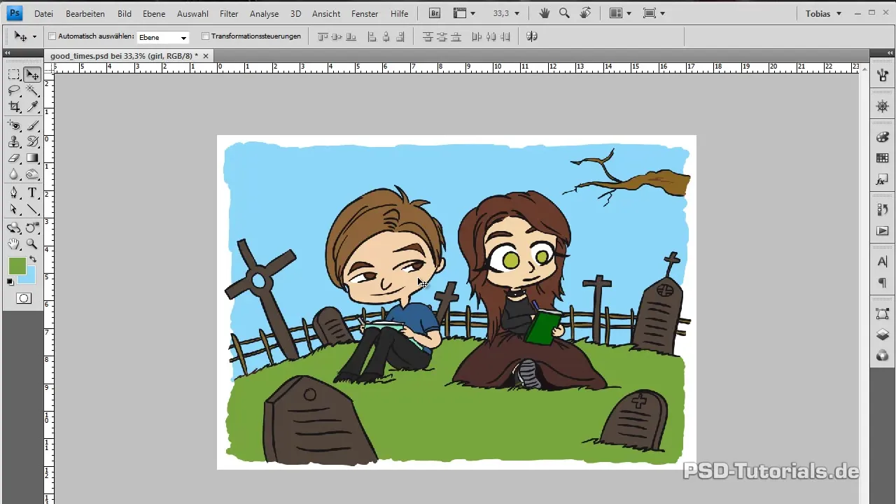The width and height of the screenshot is (896, 504).
Task: Open the Filter menu
Action: (x=229, y=13)
